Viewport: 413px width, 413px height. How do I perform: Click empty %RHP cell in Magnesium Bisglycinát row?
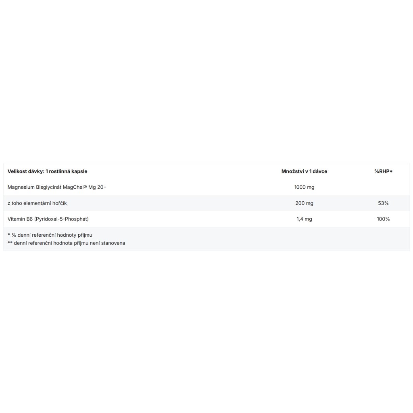[x=383, y=187]
